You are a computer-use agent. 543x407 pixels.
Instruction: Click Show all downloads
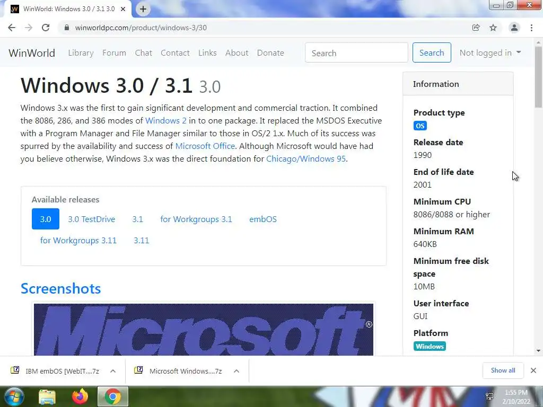pos(503,370)
